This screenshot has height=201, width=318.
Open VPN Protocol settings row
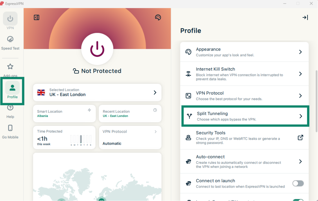coord(245,96)
